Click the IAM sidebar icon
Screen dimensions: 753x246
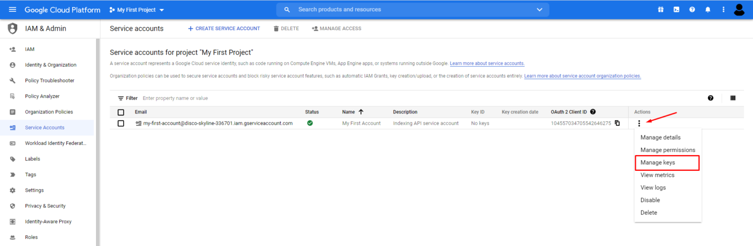coord(12,49)
